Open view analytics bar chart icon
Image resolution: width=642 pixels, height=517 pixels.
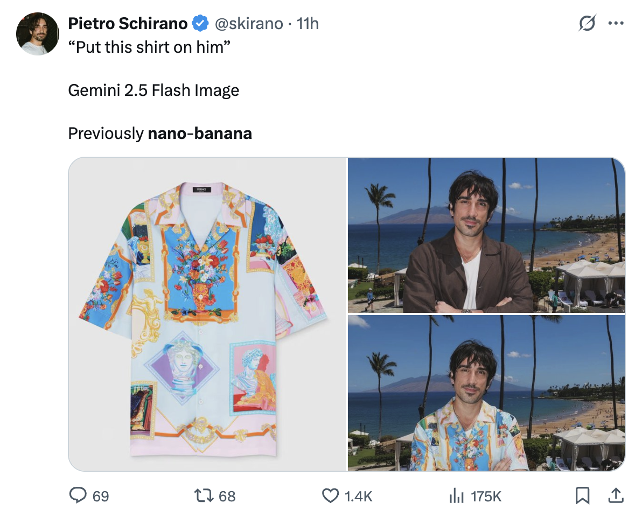457,495
